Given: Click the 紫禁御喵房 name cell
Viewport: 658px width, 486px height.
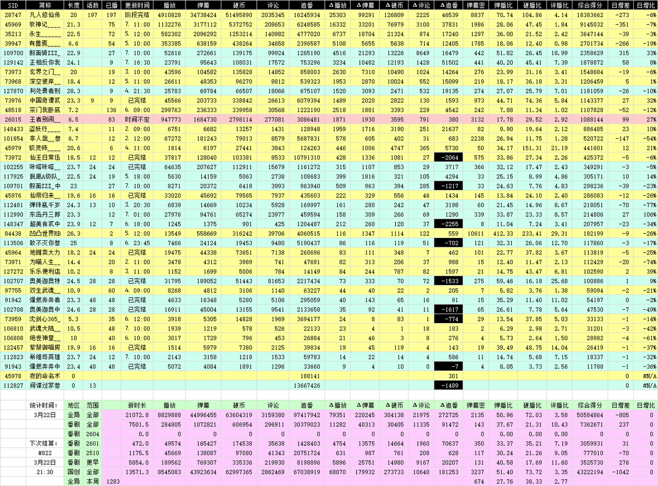Looking at the screenshot, I should pyautogui.click(x=45, y=347).
